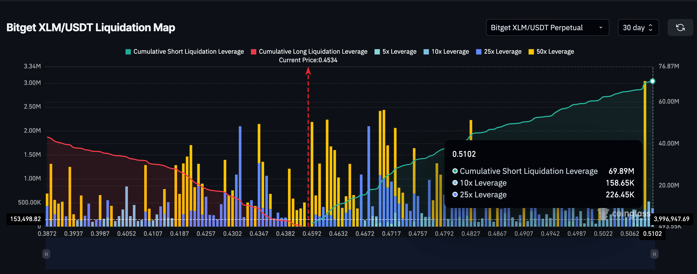Click the highlighted 0.5102 x-axis label
This screenshot has width=697, height=274.
point(652,234)
